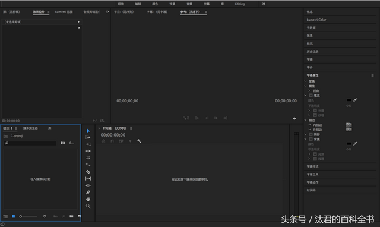This screenshot has width=380, height=227.
Task: Select the Razor tool
Action: 88,172
